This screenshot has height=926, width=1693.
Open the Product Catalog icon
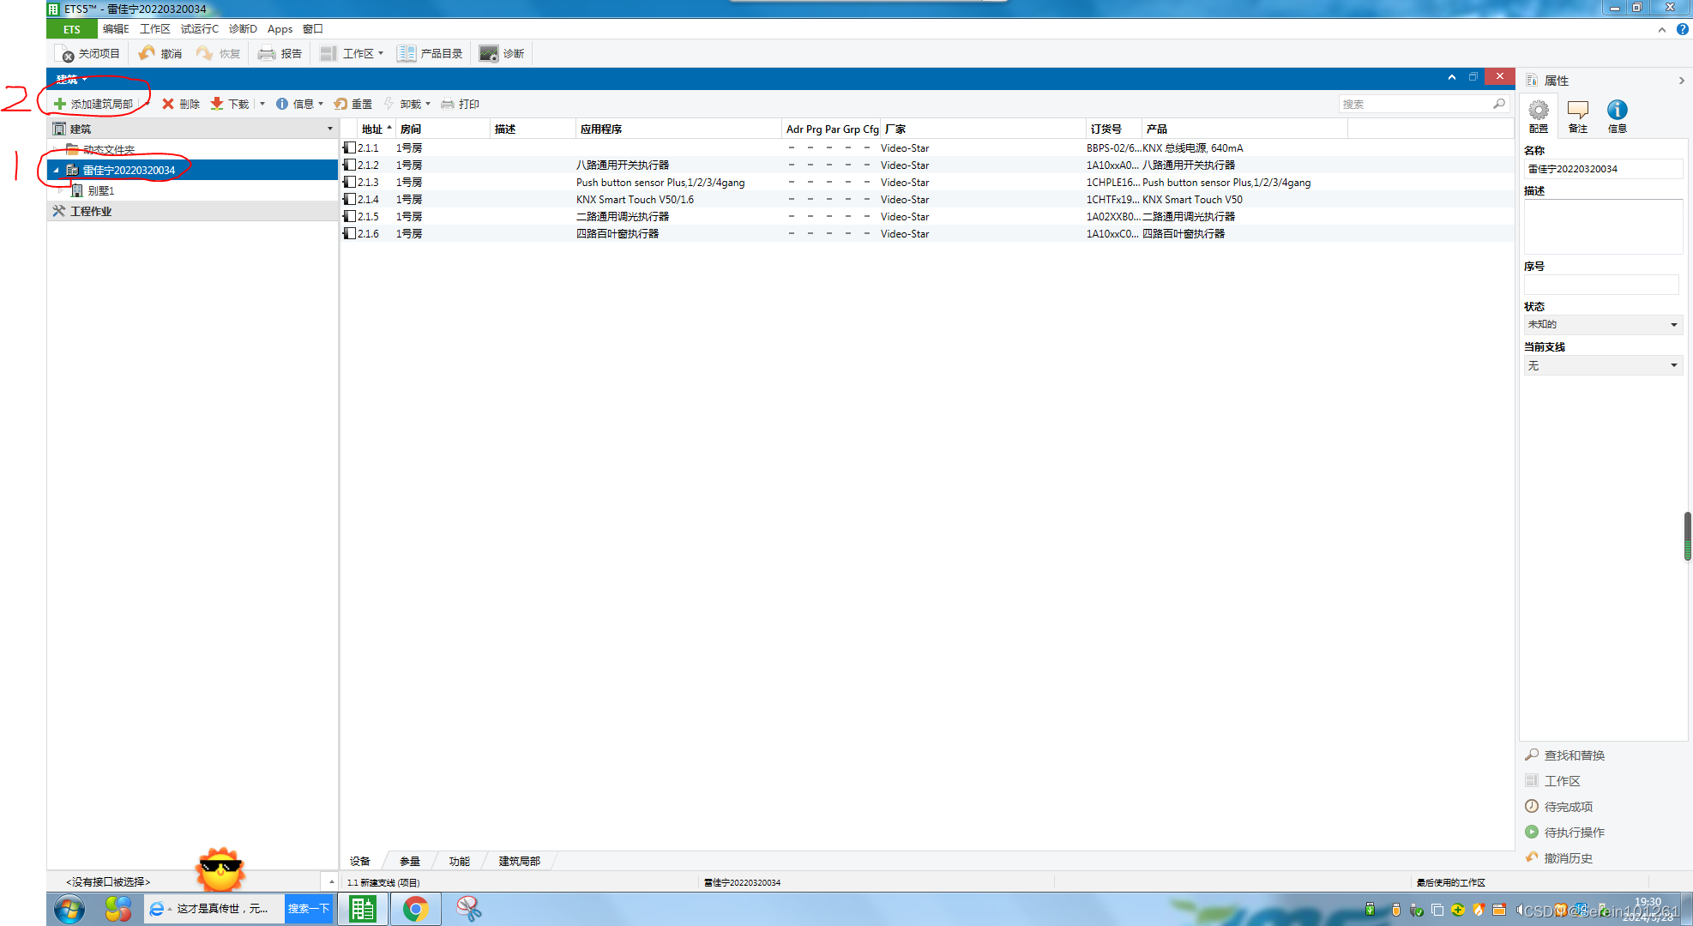(406, 53)
